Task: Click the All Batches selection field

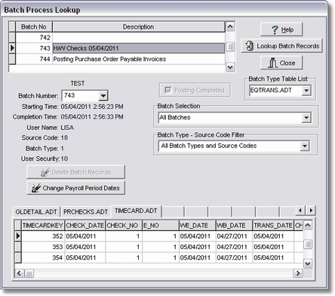Action: pos(230,118)
